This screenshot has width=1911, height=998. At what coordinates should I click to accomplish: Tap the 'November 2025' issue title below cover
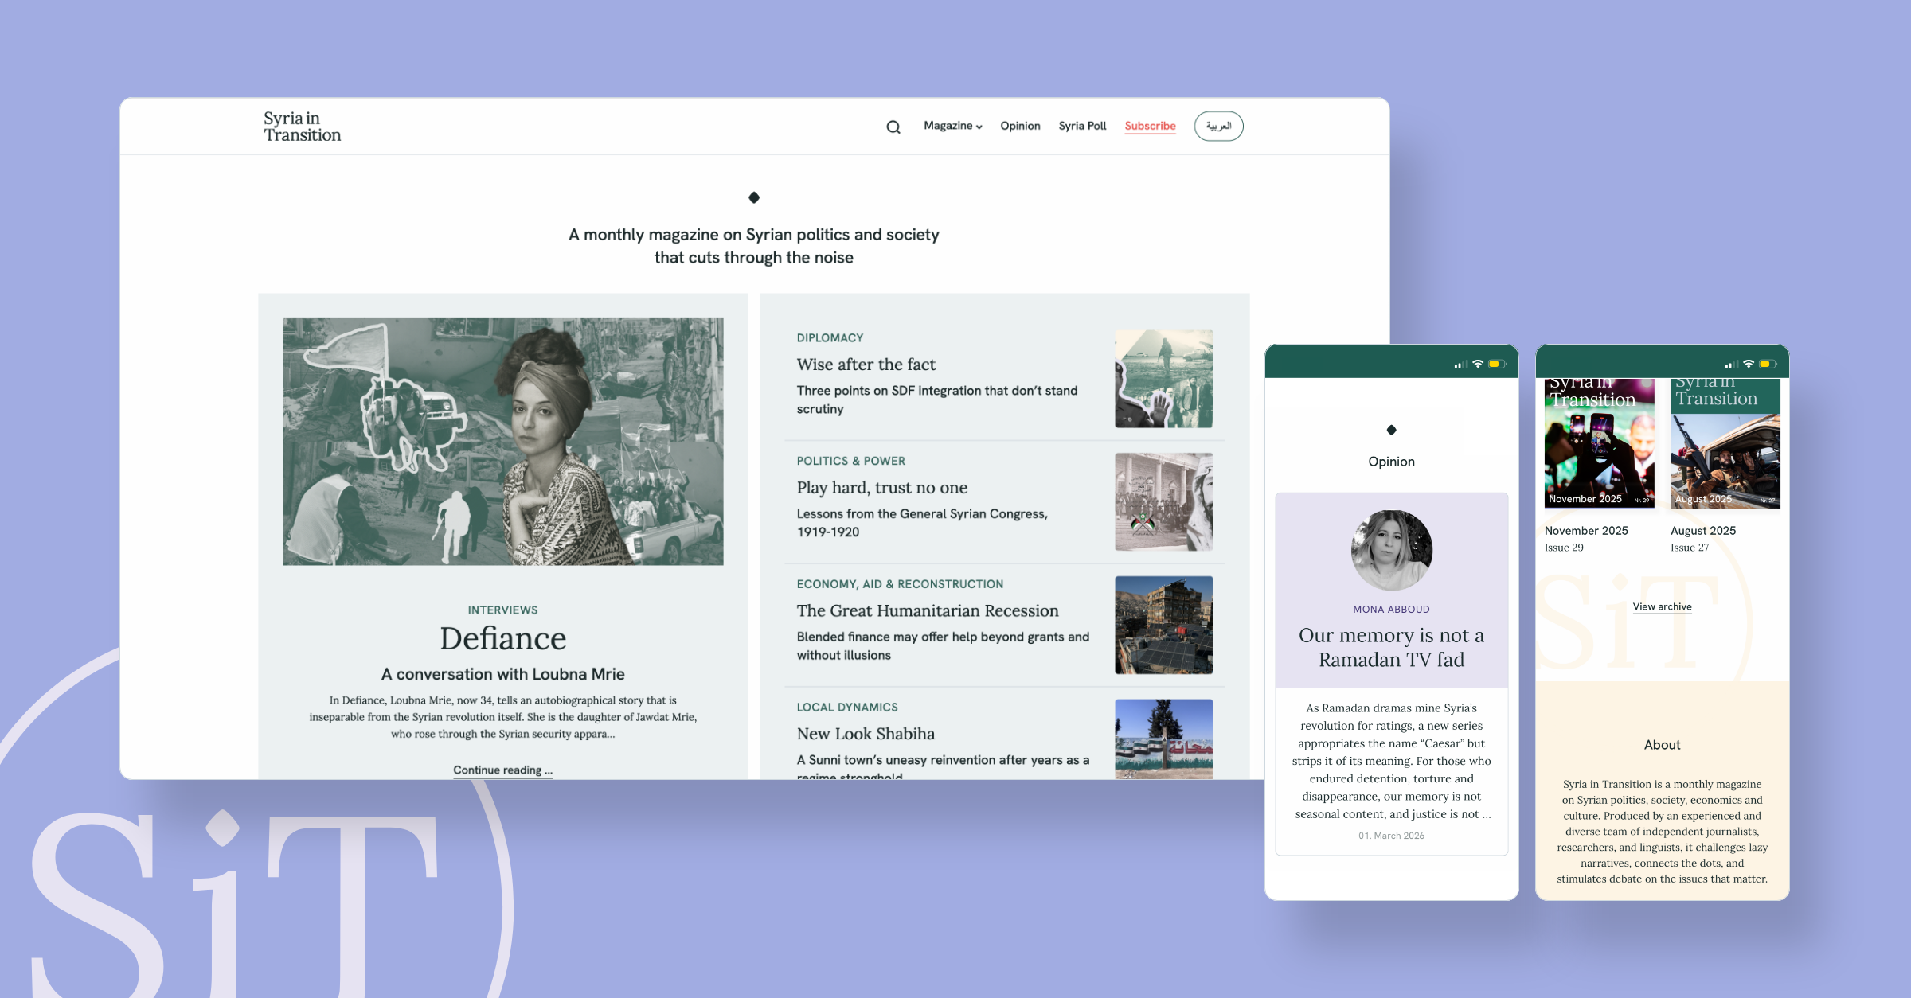pyautogui.click(x=1586, y=531)
